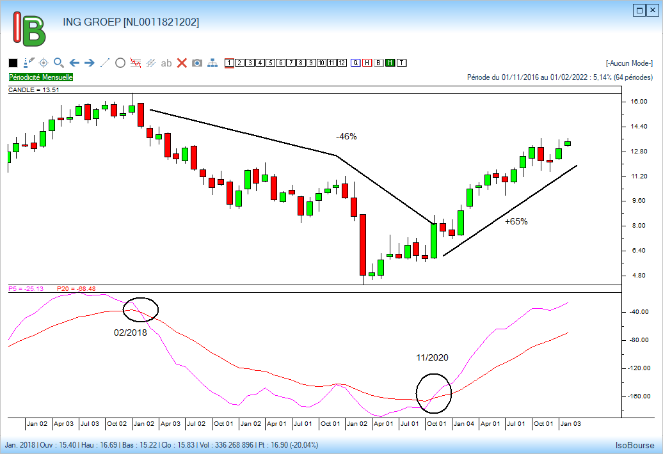This screenshot has height=454, width=663.
Task: Select numbered box 11
Action: [331, 63]
